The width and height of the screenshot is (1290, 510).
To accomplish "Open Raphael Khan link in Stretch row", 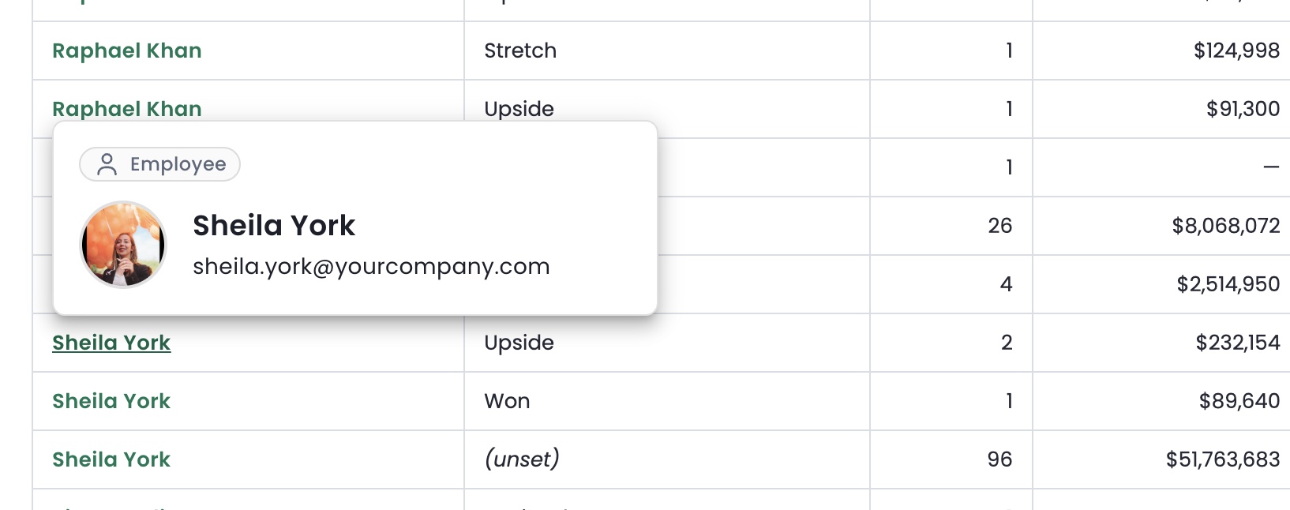I will 127,51.
